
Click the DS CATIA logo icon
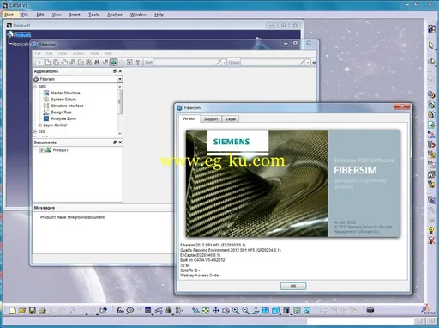429,310
